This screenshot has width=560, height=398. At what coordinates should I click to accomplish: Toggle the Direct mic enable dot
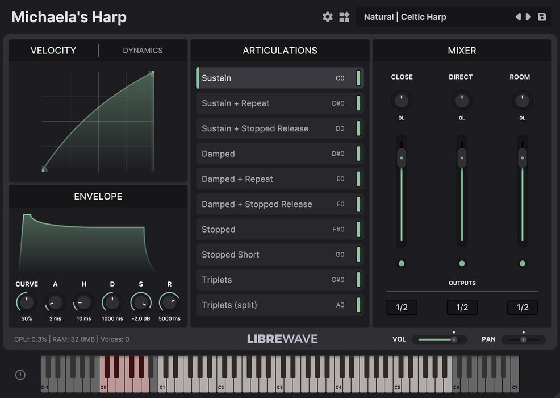click(462, 263)
